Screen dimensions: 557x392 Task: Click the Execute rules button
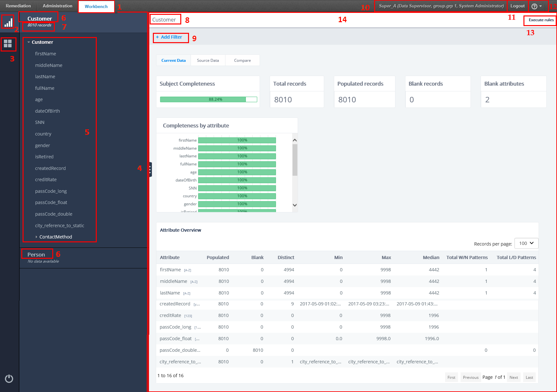tap(541, 20)
